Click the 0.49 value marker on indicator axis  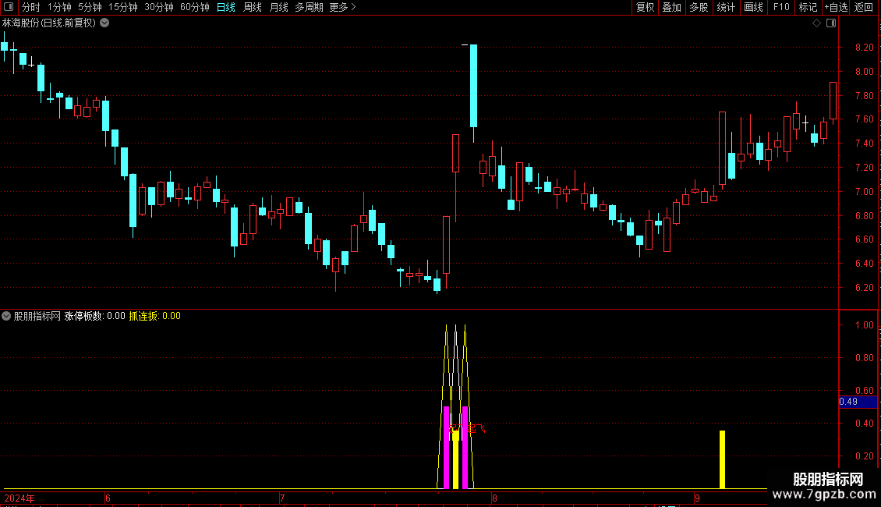(858, 402)
